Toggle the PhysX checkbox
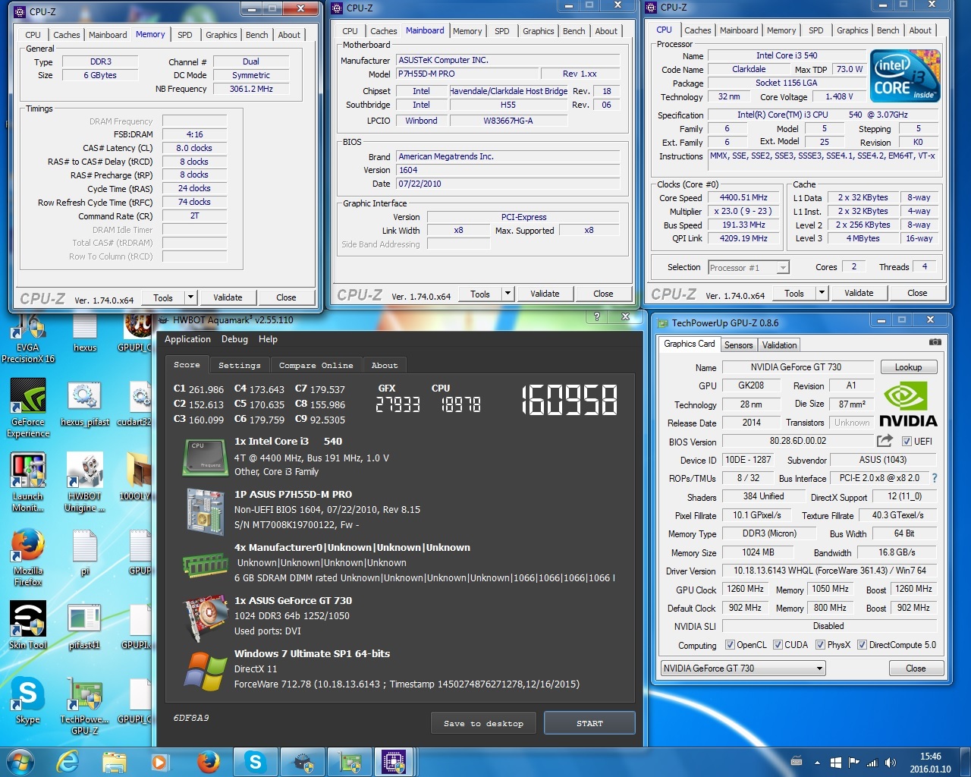The height and width of the screenshot is (777, 971). 820,645
